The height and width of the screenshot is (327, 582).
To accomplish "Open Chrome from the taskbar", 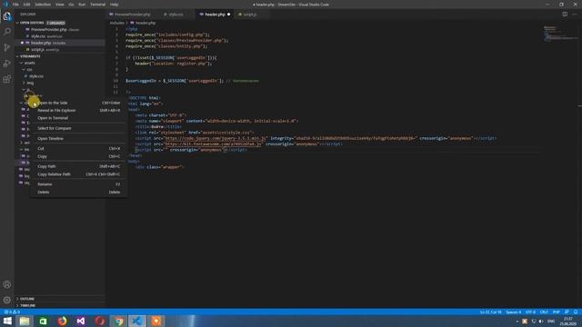I will click(118, 321).
